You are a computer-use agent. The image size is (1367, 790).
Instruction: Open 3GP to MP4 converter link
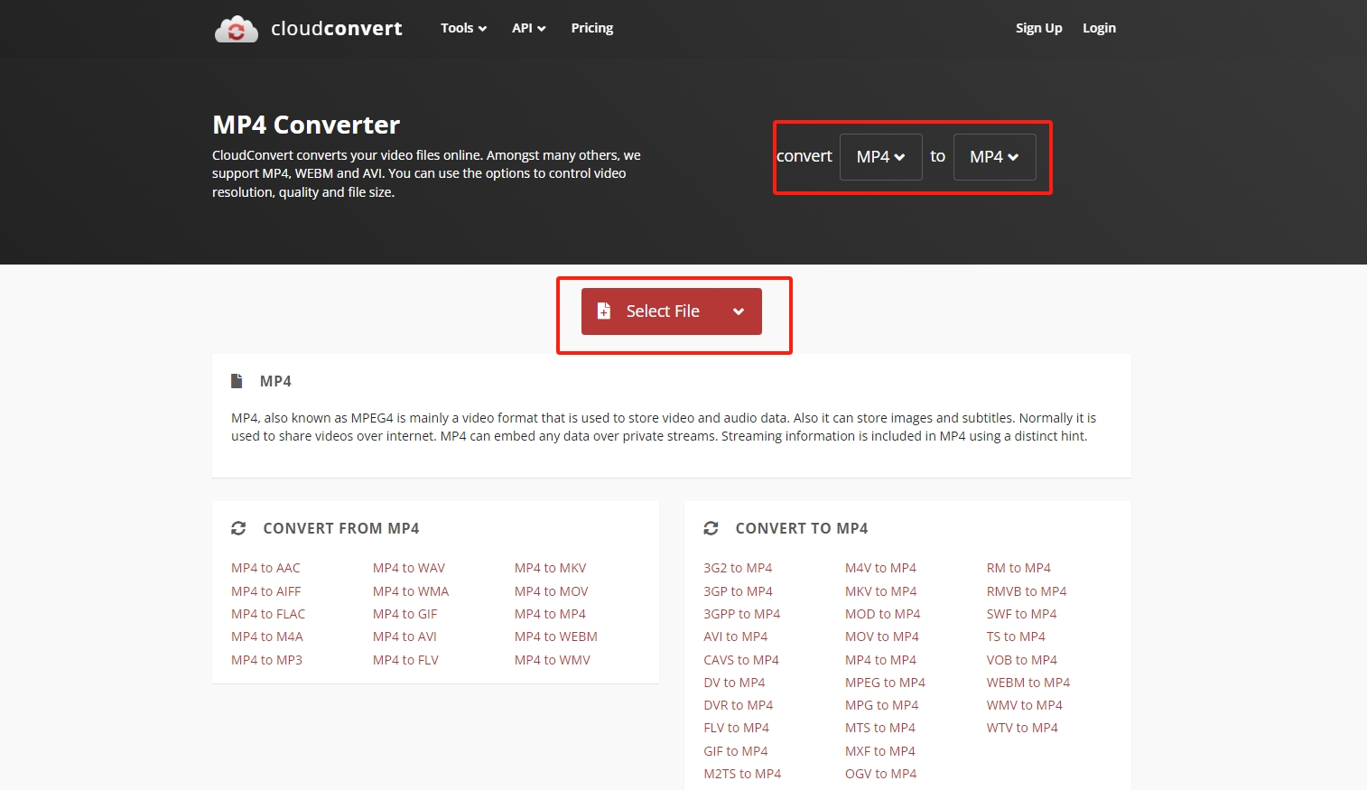738,591
